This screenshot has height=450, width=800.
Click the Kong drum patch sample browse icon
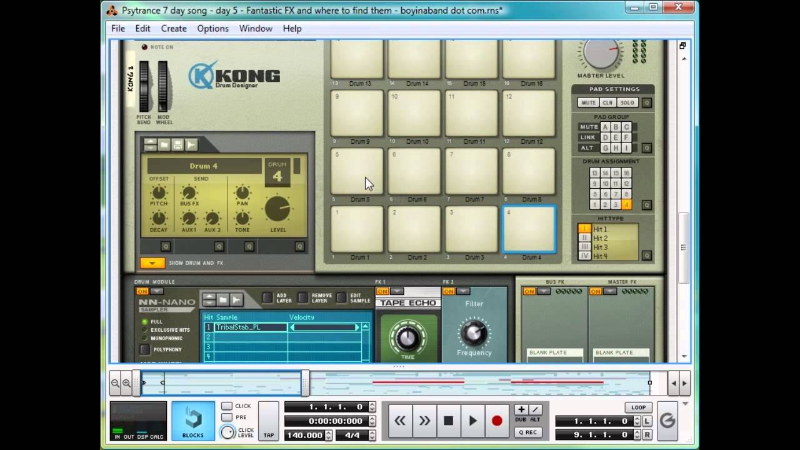(x=191, y=145)
